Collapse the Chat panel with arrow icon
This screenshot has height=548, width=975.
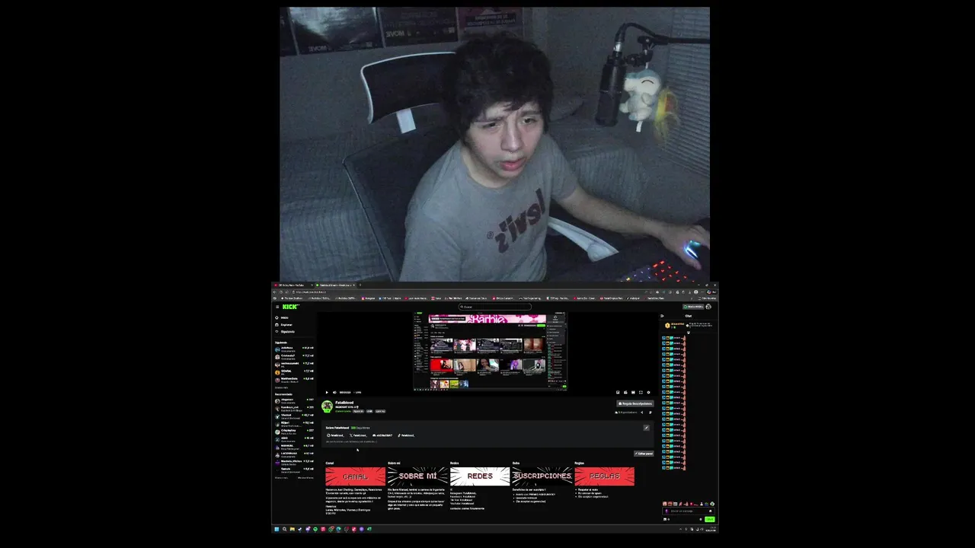coord(662,316)
